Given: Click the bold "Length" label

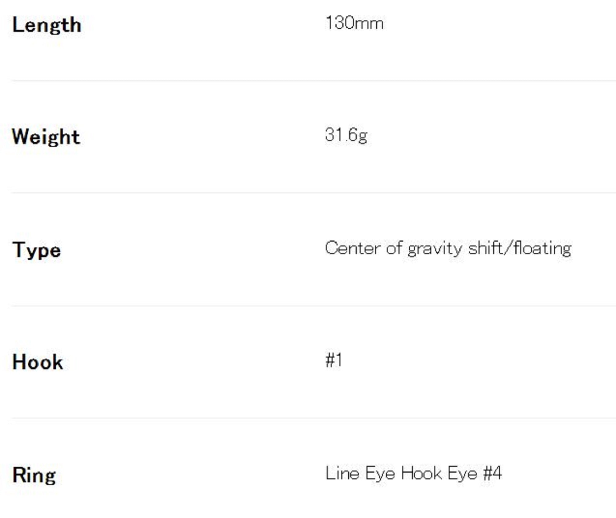Looking at the screenshot, I should tap(47, 25).
